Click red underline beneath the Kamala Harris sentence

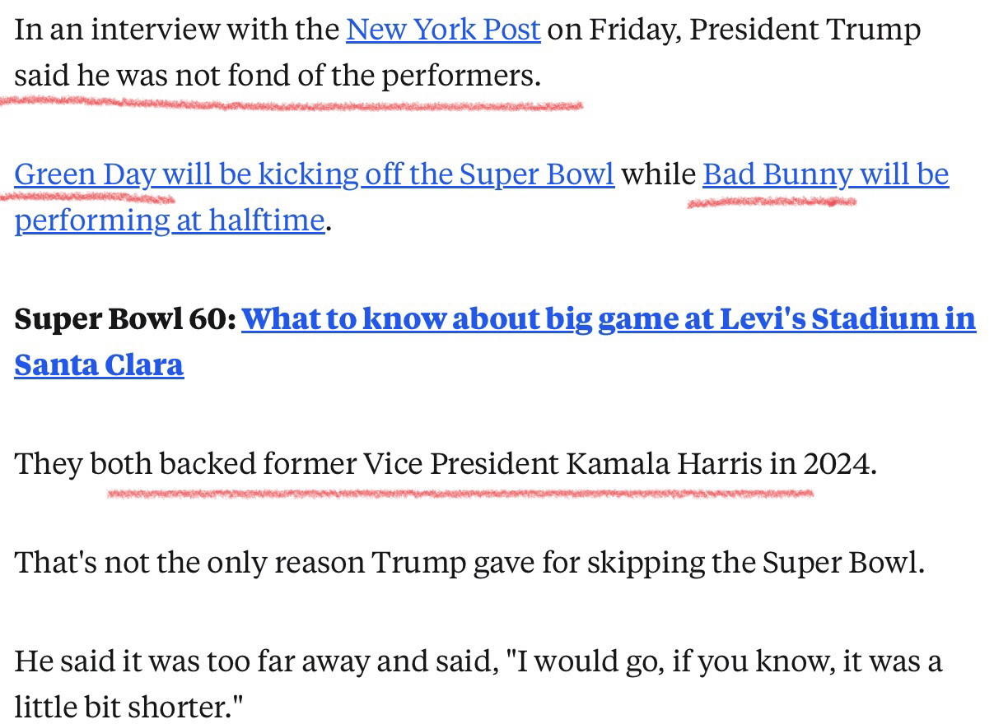[460, 494]
